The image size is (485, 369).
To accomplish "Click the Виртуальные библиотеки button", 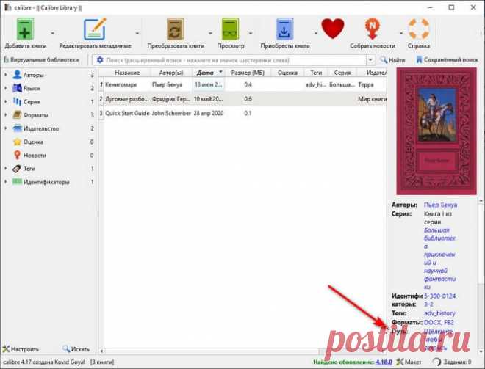I will point(41,60).
